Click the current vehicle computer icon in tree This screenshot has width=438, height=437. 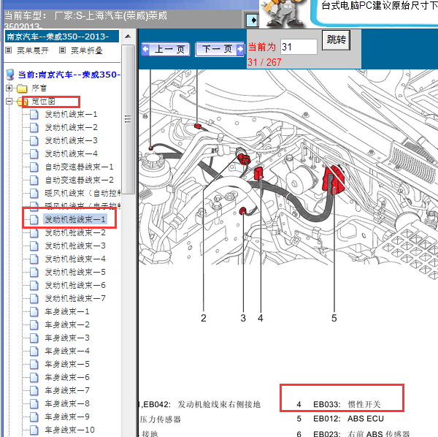coord(9,75)
